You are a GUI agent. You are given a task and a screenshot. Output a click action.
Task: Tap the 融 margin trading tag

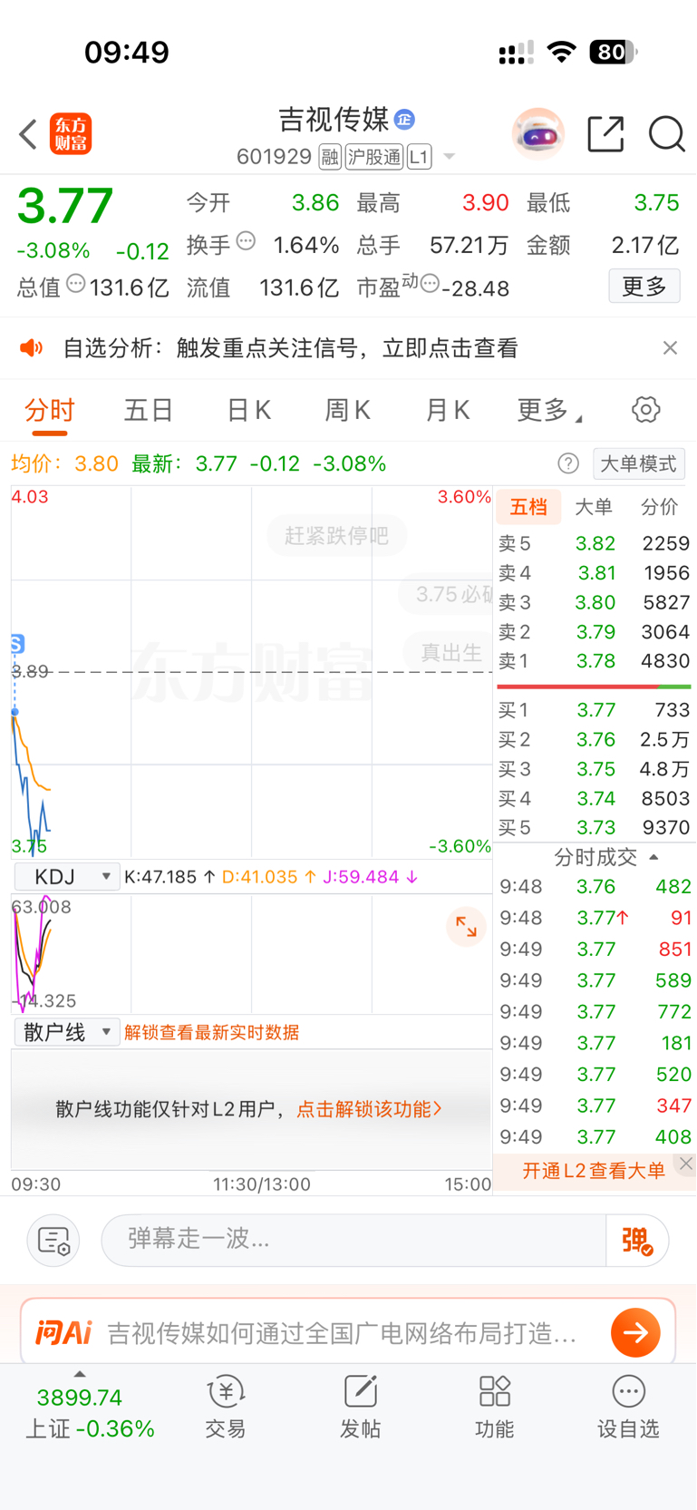(330, 157)
